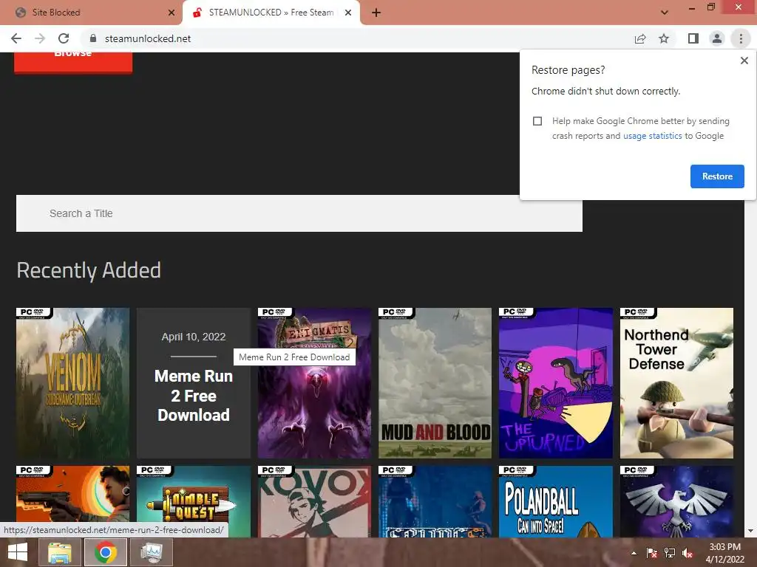Open the taskbar clock and date

[x=724, y=553]
